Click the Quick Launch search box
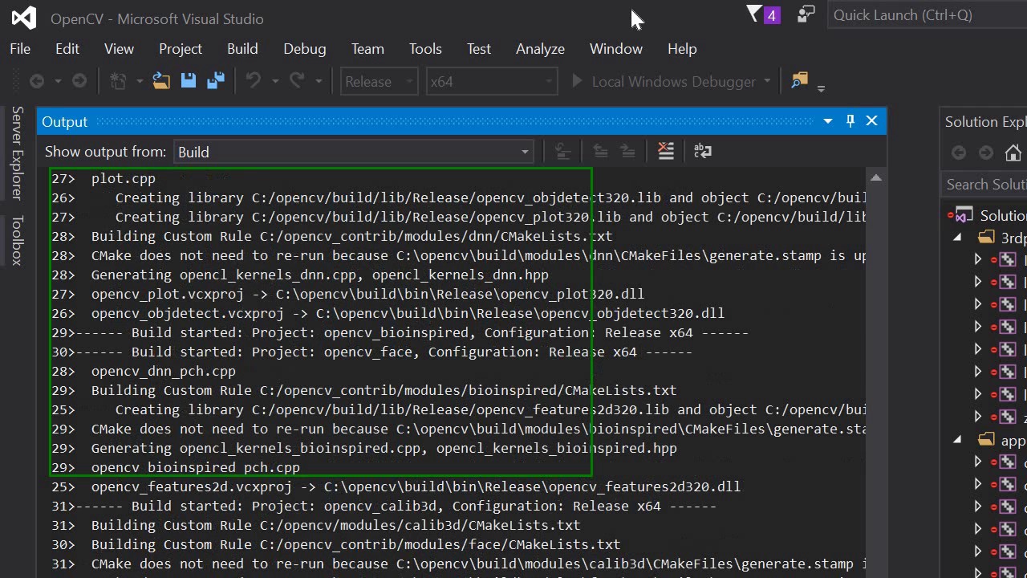Image resolution: width=1027 pixels, height=578 pixels. 927,14
